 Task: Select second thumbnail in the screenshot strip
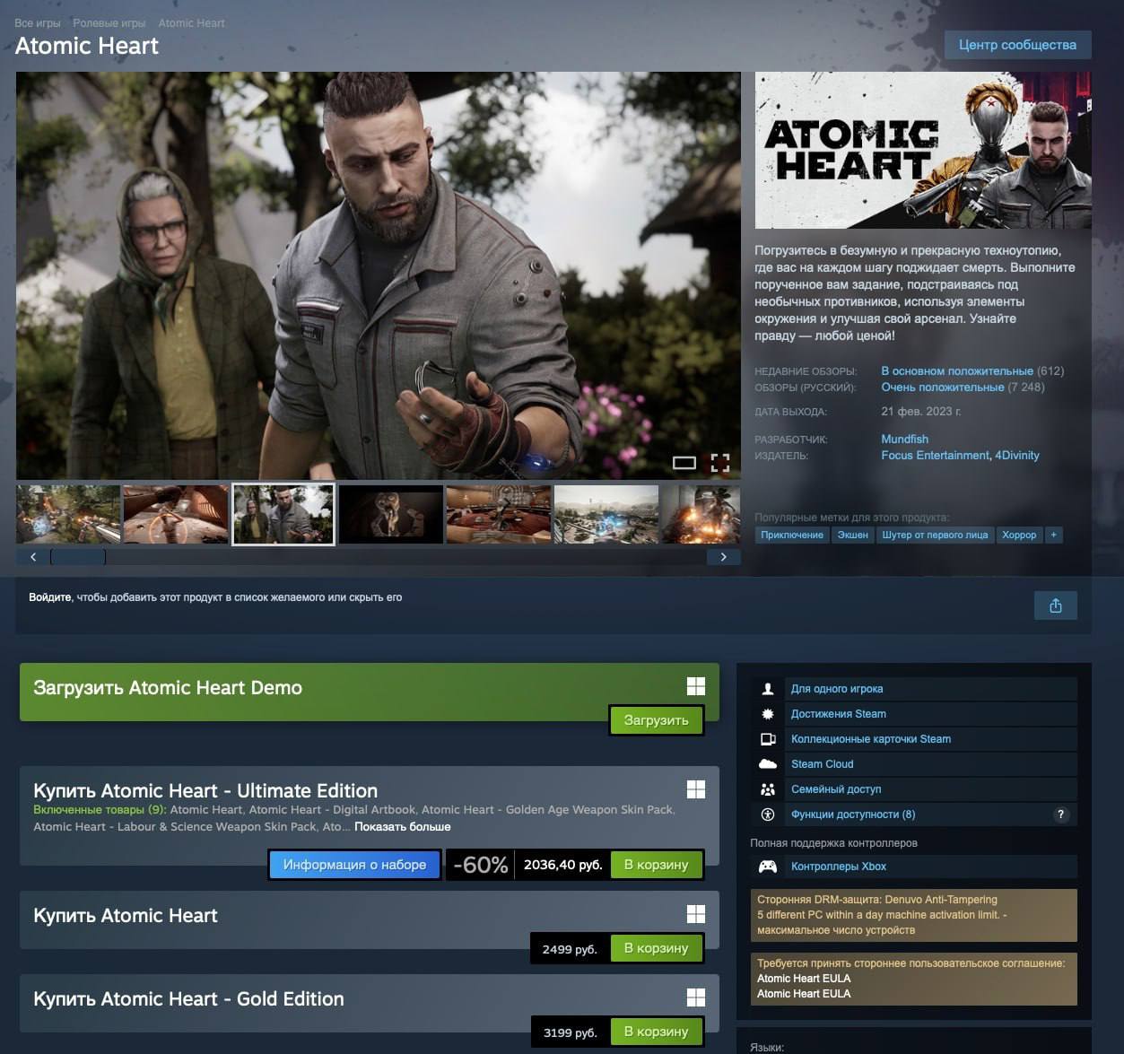(x=176, y=514)
